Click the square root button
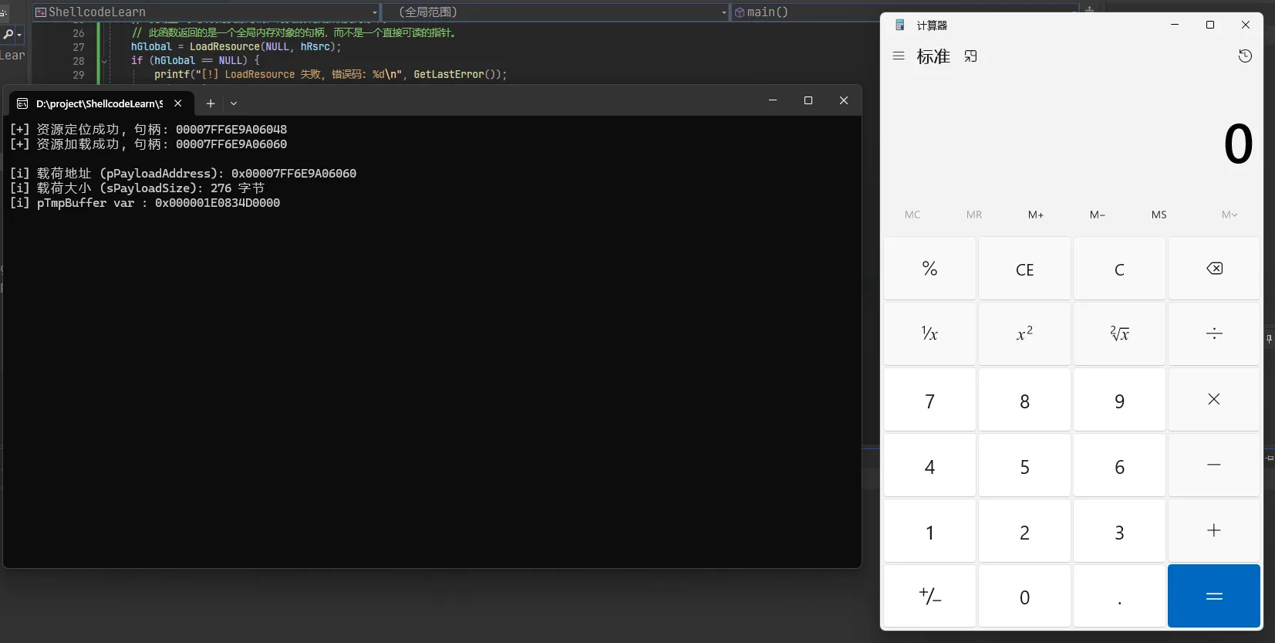Image resolution: width=1275 pixels, height=643 pixels. pos(1119,333)
